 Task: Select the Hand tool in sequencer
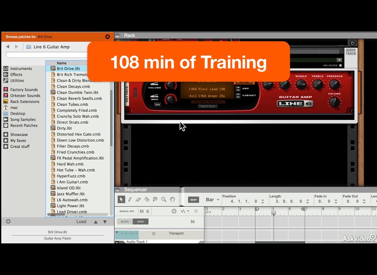click(x=172, y=199)
